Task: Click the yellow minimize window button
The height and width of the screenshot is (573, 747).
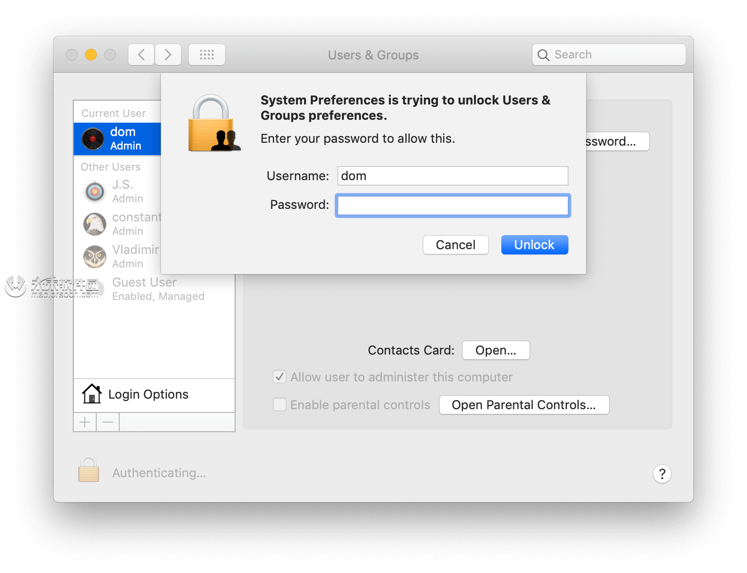Action: point(91,55)
